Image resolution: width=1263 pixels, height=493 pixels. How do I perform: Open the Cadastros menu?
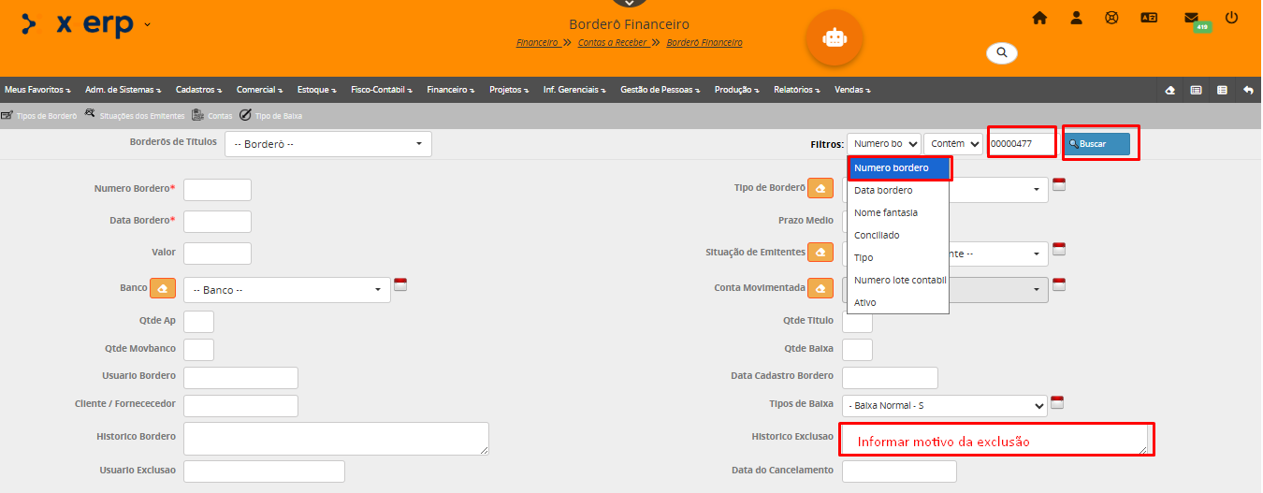coord(197,90)
